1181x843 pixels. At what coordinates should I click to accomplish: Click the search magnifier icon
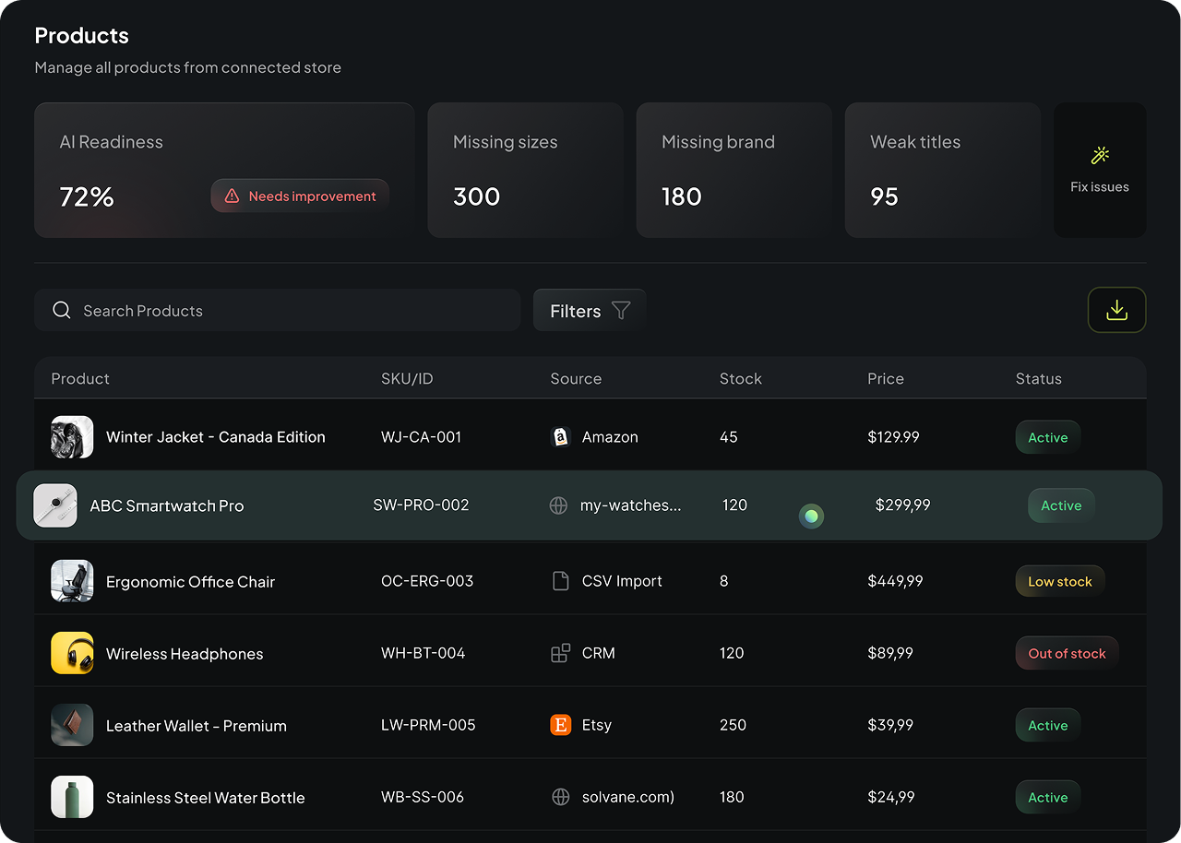(61, 310)
